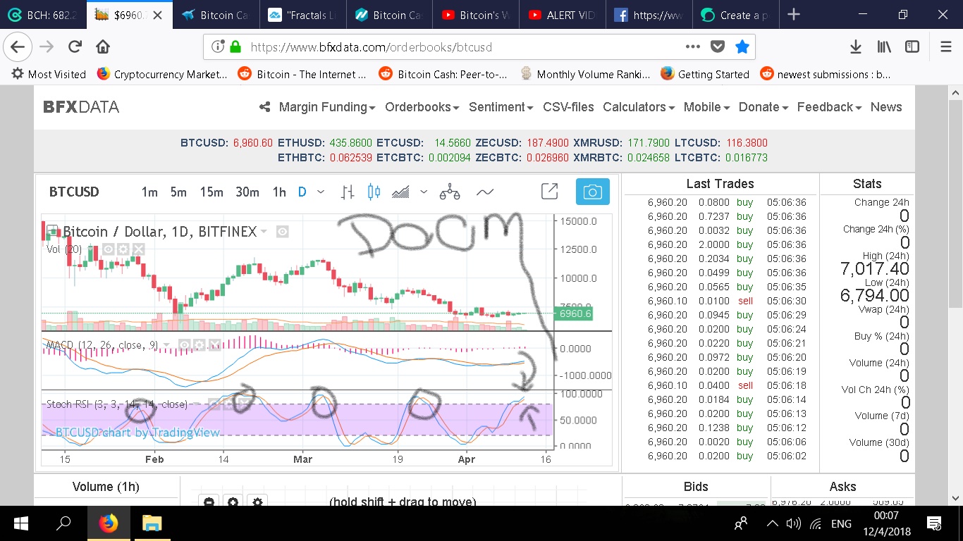Remove the Vol (20) indicator
Screen dimensions: 963x541
(x=139, y=249)
